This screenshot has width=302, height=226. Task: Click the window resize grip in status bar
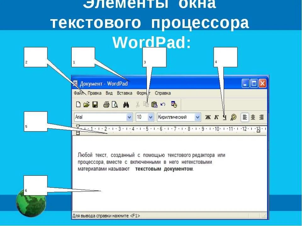265,216
